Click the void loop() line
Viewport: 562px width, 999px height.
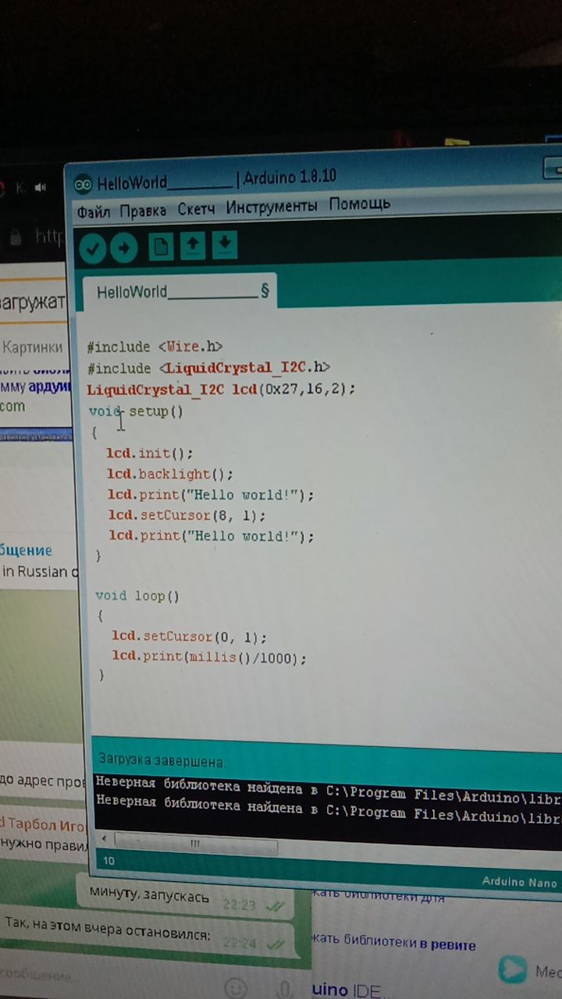(137, 596)
